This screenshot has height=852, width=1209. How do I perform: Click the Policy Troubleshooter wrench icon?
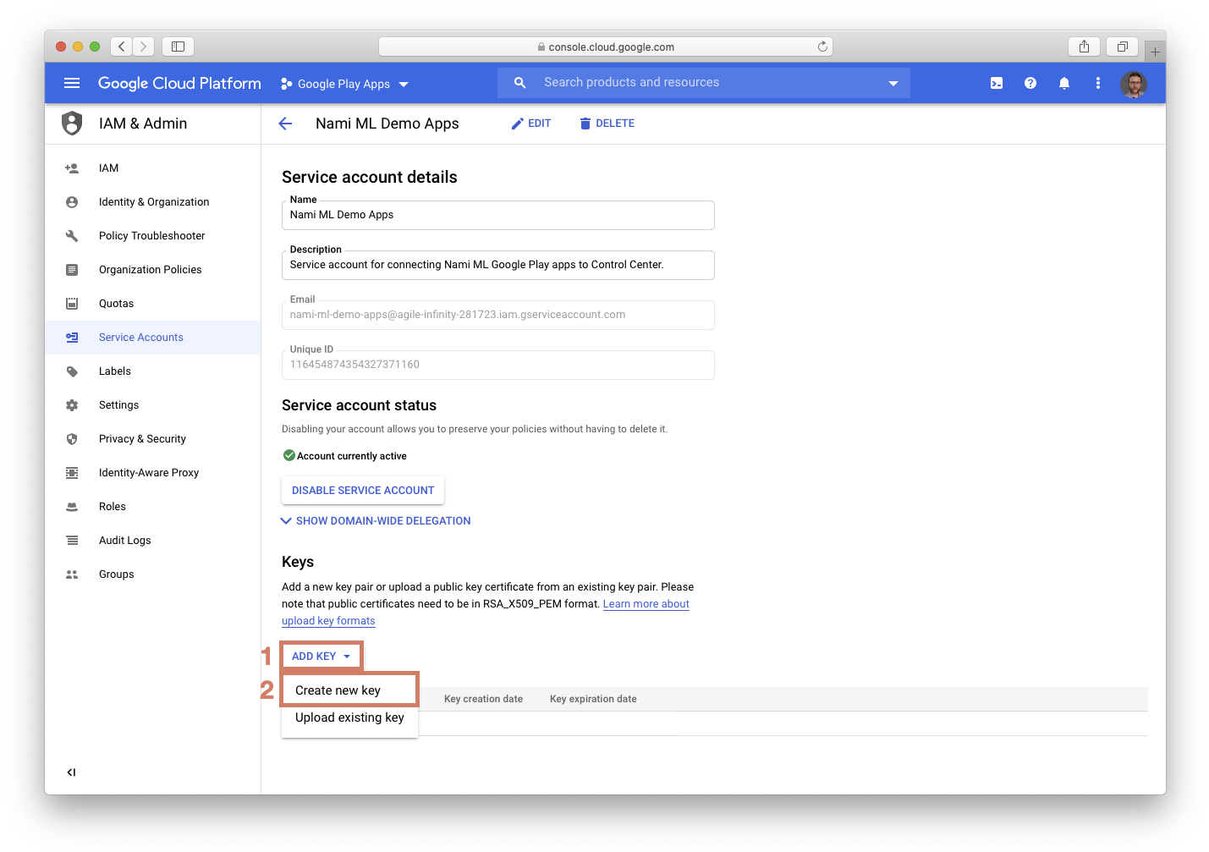point(72,236)
